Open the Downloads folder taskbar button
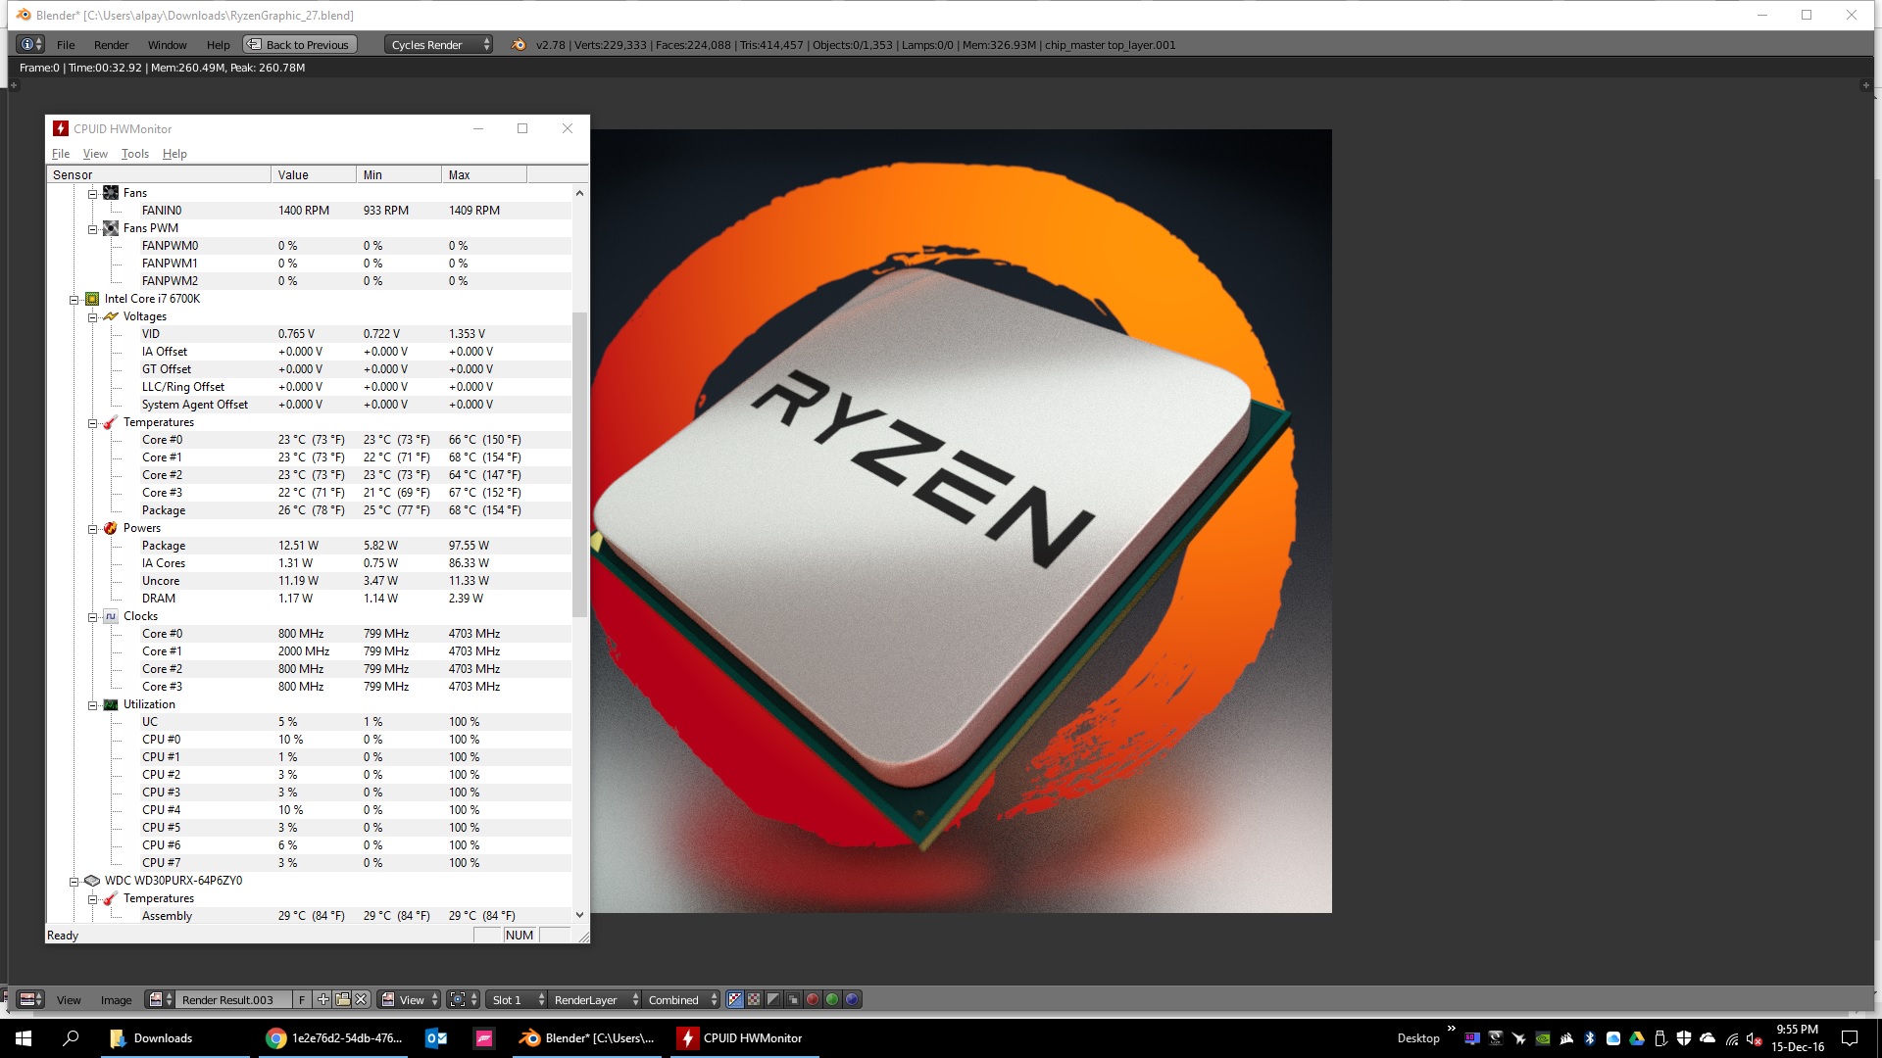 click(x=174, y=1038)
